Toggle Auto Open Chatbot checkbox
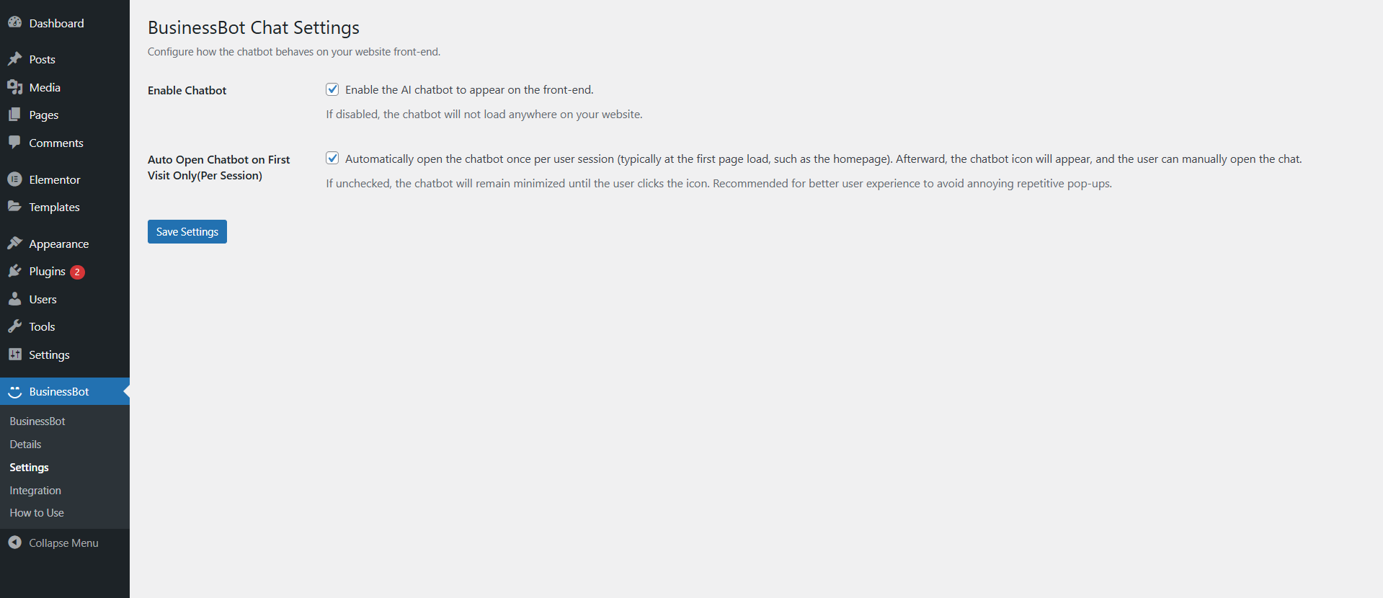 click(332, 159)
